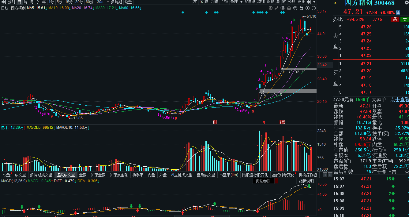Switch to 1分 one-minute chart
Image resolution: width=409 pixels, height=217 pixels.
[x=51, y=2]
